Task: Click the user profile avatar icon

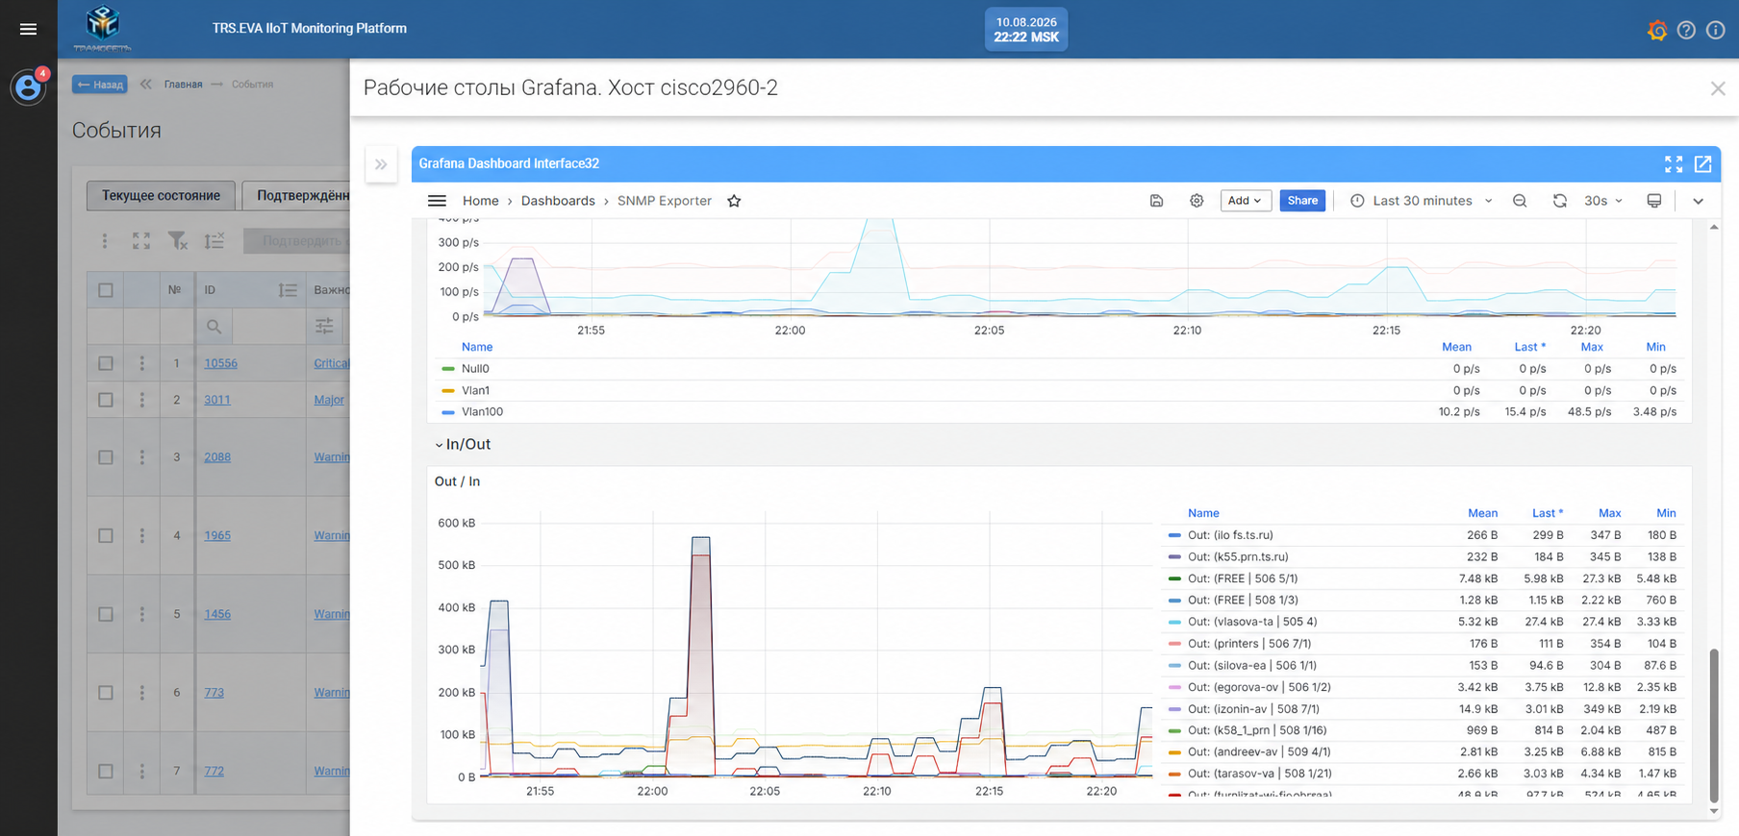Action: tap(27, 88)
